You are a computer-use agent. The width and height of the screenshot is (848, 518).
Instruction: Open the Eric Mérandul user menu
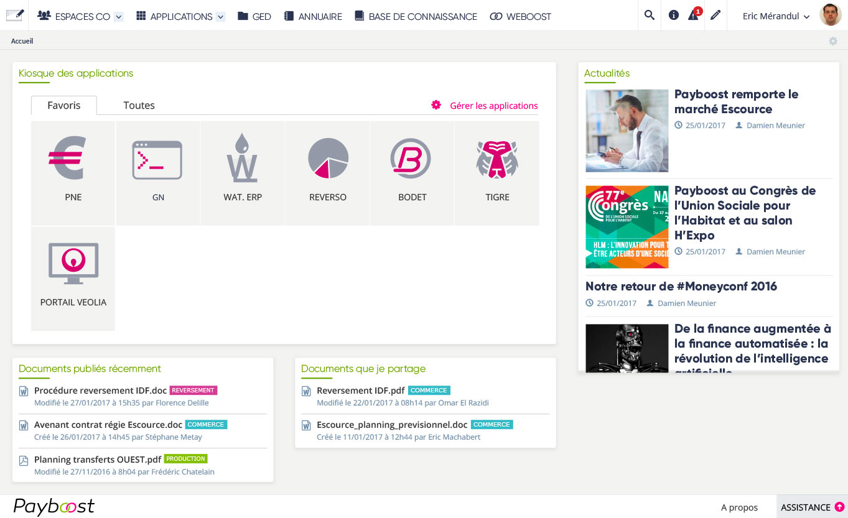click(776, 16)
